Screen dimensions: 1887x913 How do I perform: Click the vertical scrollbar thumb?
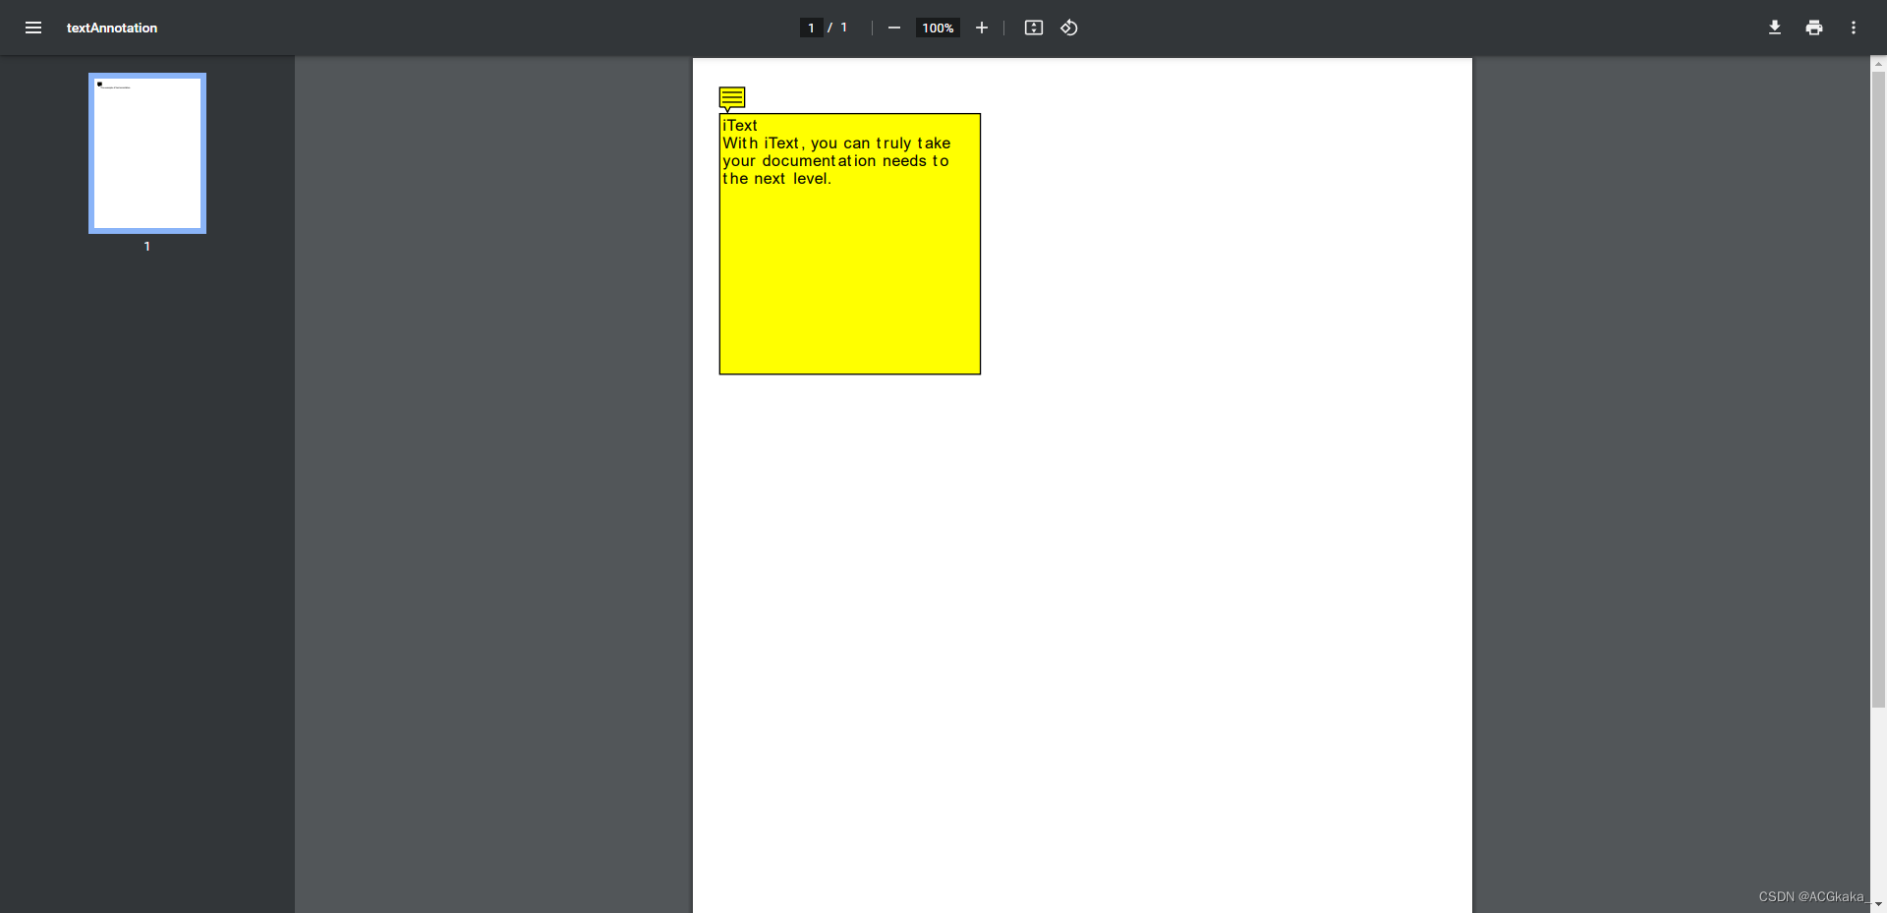[x=1878, y=389]
